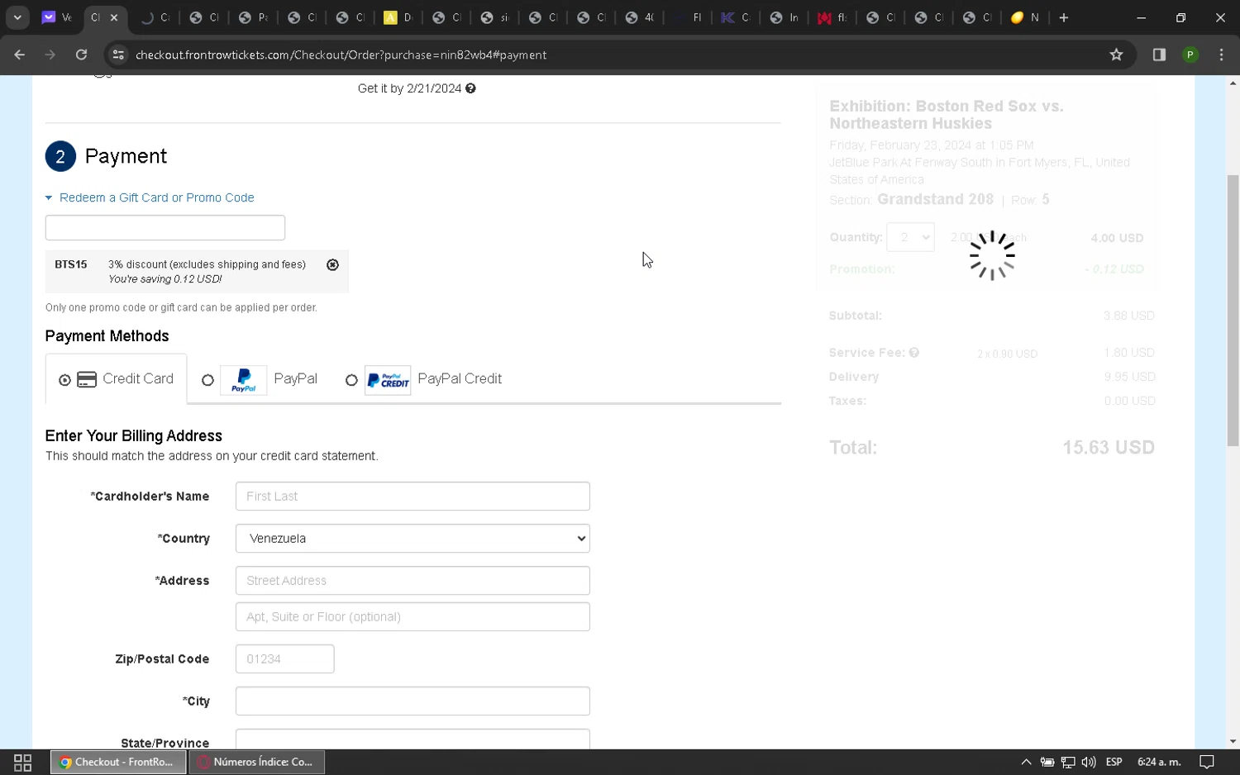The image size is (1240, 775).
Task: Select the Credit Card radio button
Action: click(x=64, y=380)
